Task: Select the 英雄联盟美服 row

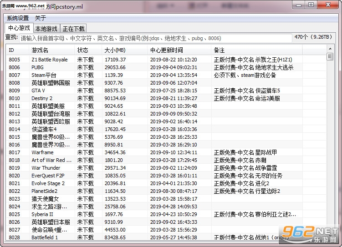Action: point(166,106)
